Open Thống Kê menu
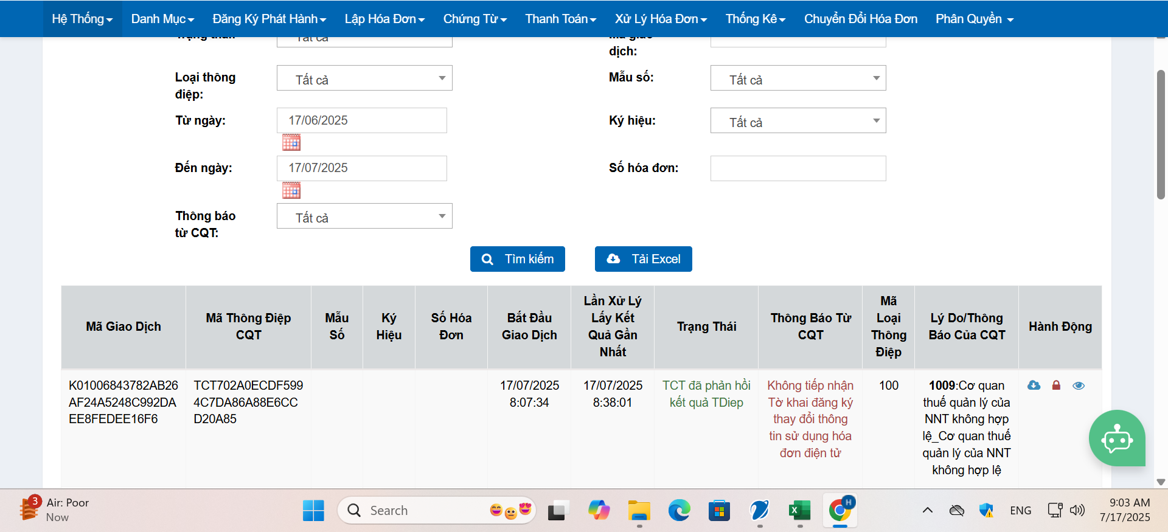This screenshot has width=1168, height=532. [x=756, y=19]
